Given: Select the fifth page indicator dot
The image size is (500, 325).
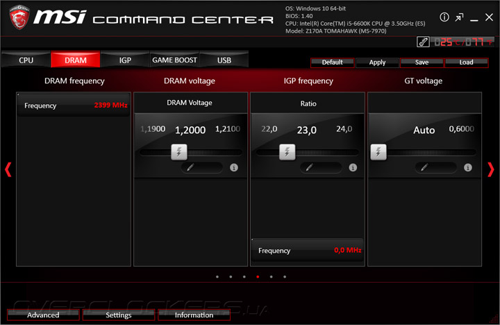Looking at the screenshot, I should (271, 277).
